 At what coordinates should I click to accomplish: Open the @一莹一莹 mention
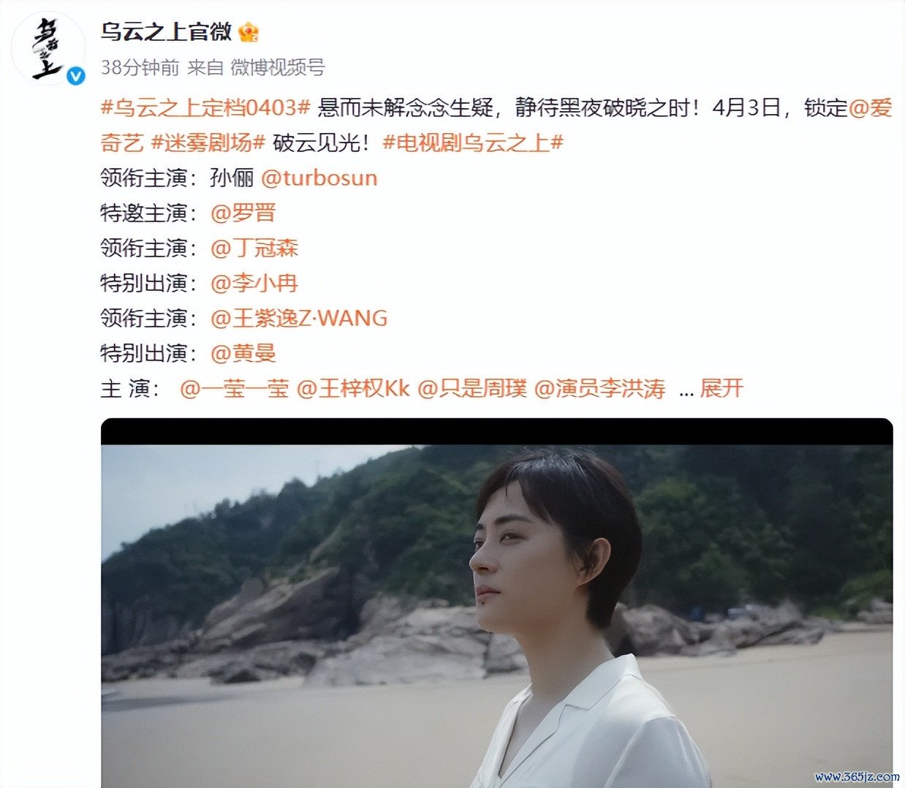pos(235,388)
